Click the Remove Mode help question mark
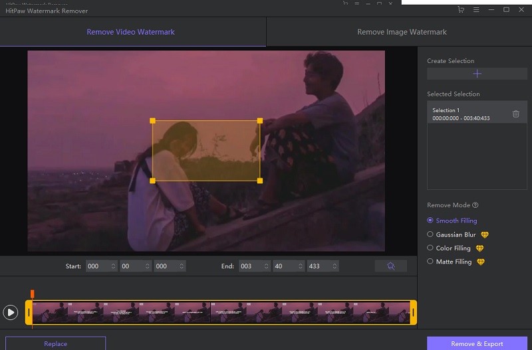 475,205
